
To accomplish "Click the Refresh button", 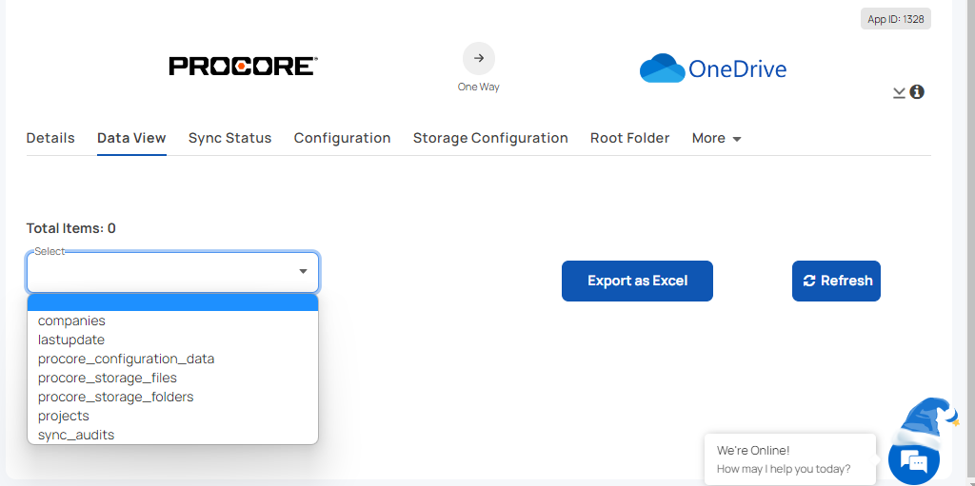I will [836, 281].
